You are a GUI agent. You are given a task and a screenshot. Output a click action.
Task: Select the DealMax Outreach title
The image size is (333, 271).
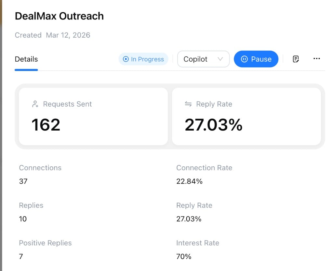pos(59,16)
